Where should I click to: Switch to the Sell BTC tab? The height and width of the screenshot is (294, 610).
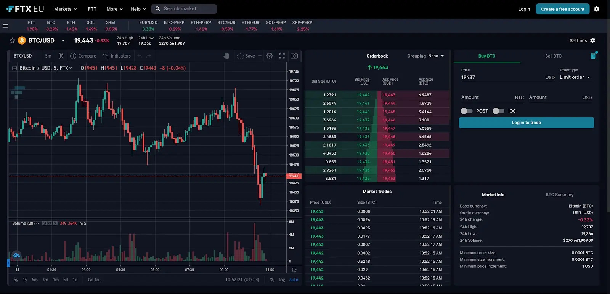[x=553, y=56]
